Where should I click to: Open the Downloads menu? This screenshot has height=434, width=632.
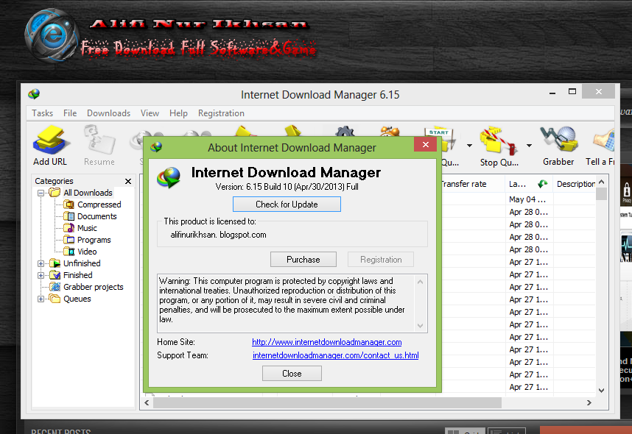point(108,113)
